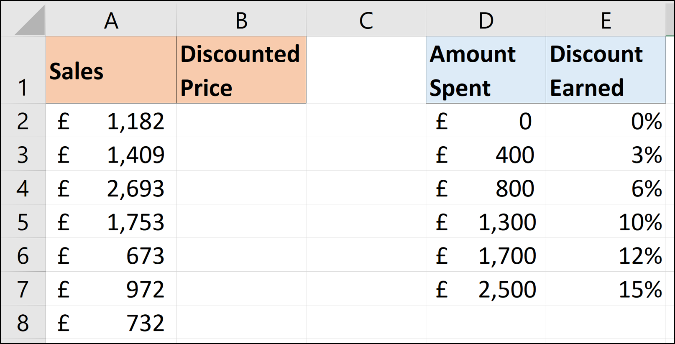Select row 8 header
The width and height of the screenshot is (675, 344).
23,323
